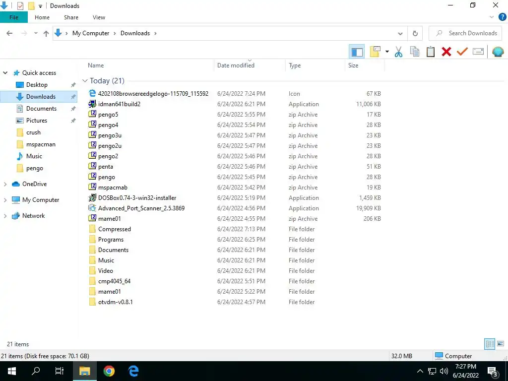508x381 pixels.
Task: Collapse the Quick access tree node
Action: point(5,73)
